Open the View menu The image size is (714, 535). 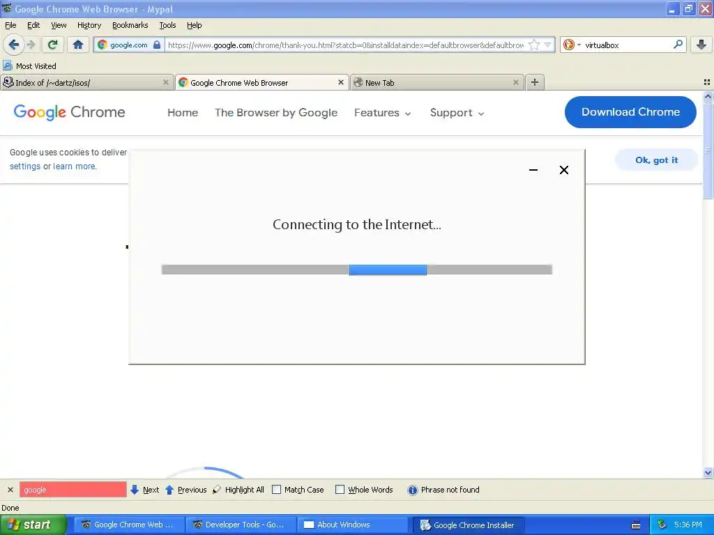pos(59,25)
